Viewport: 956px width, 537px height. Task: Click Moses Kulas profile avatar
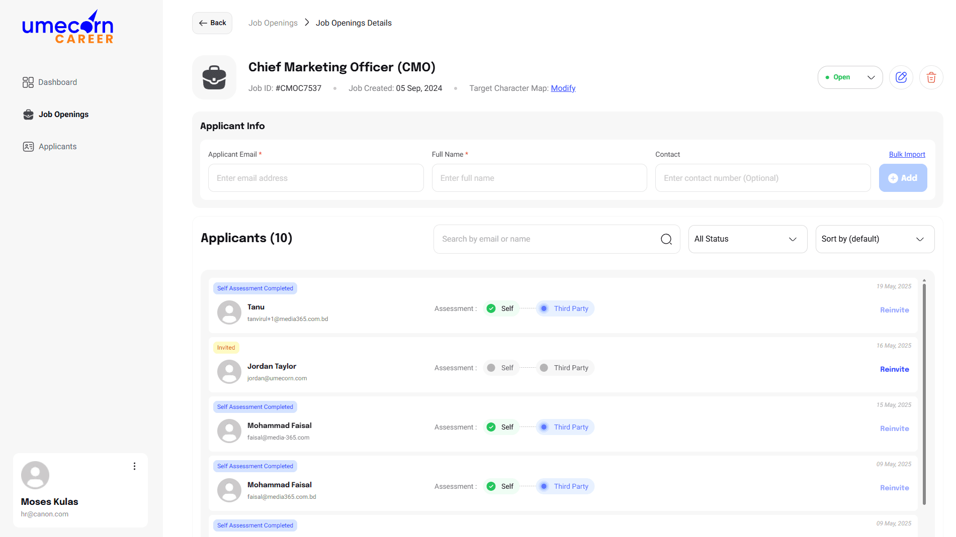coord(35,475)
